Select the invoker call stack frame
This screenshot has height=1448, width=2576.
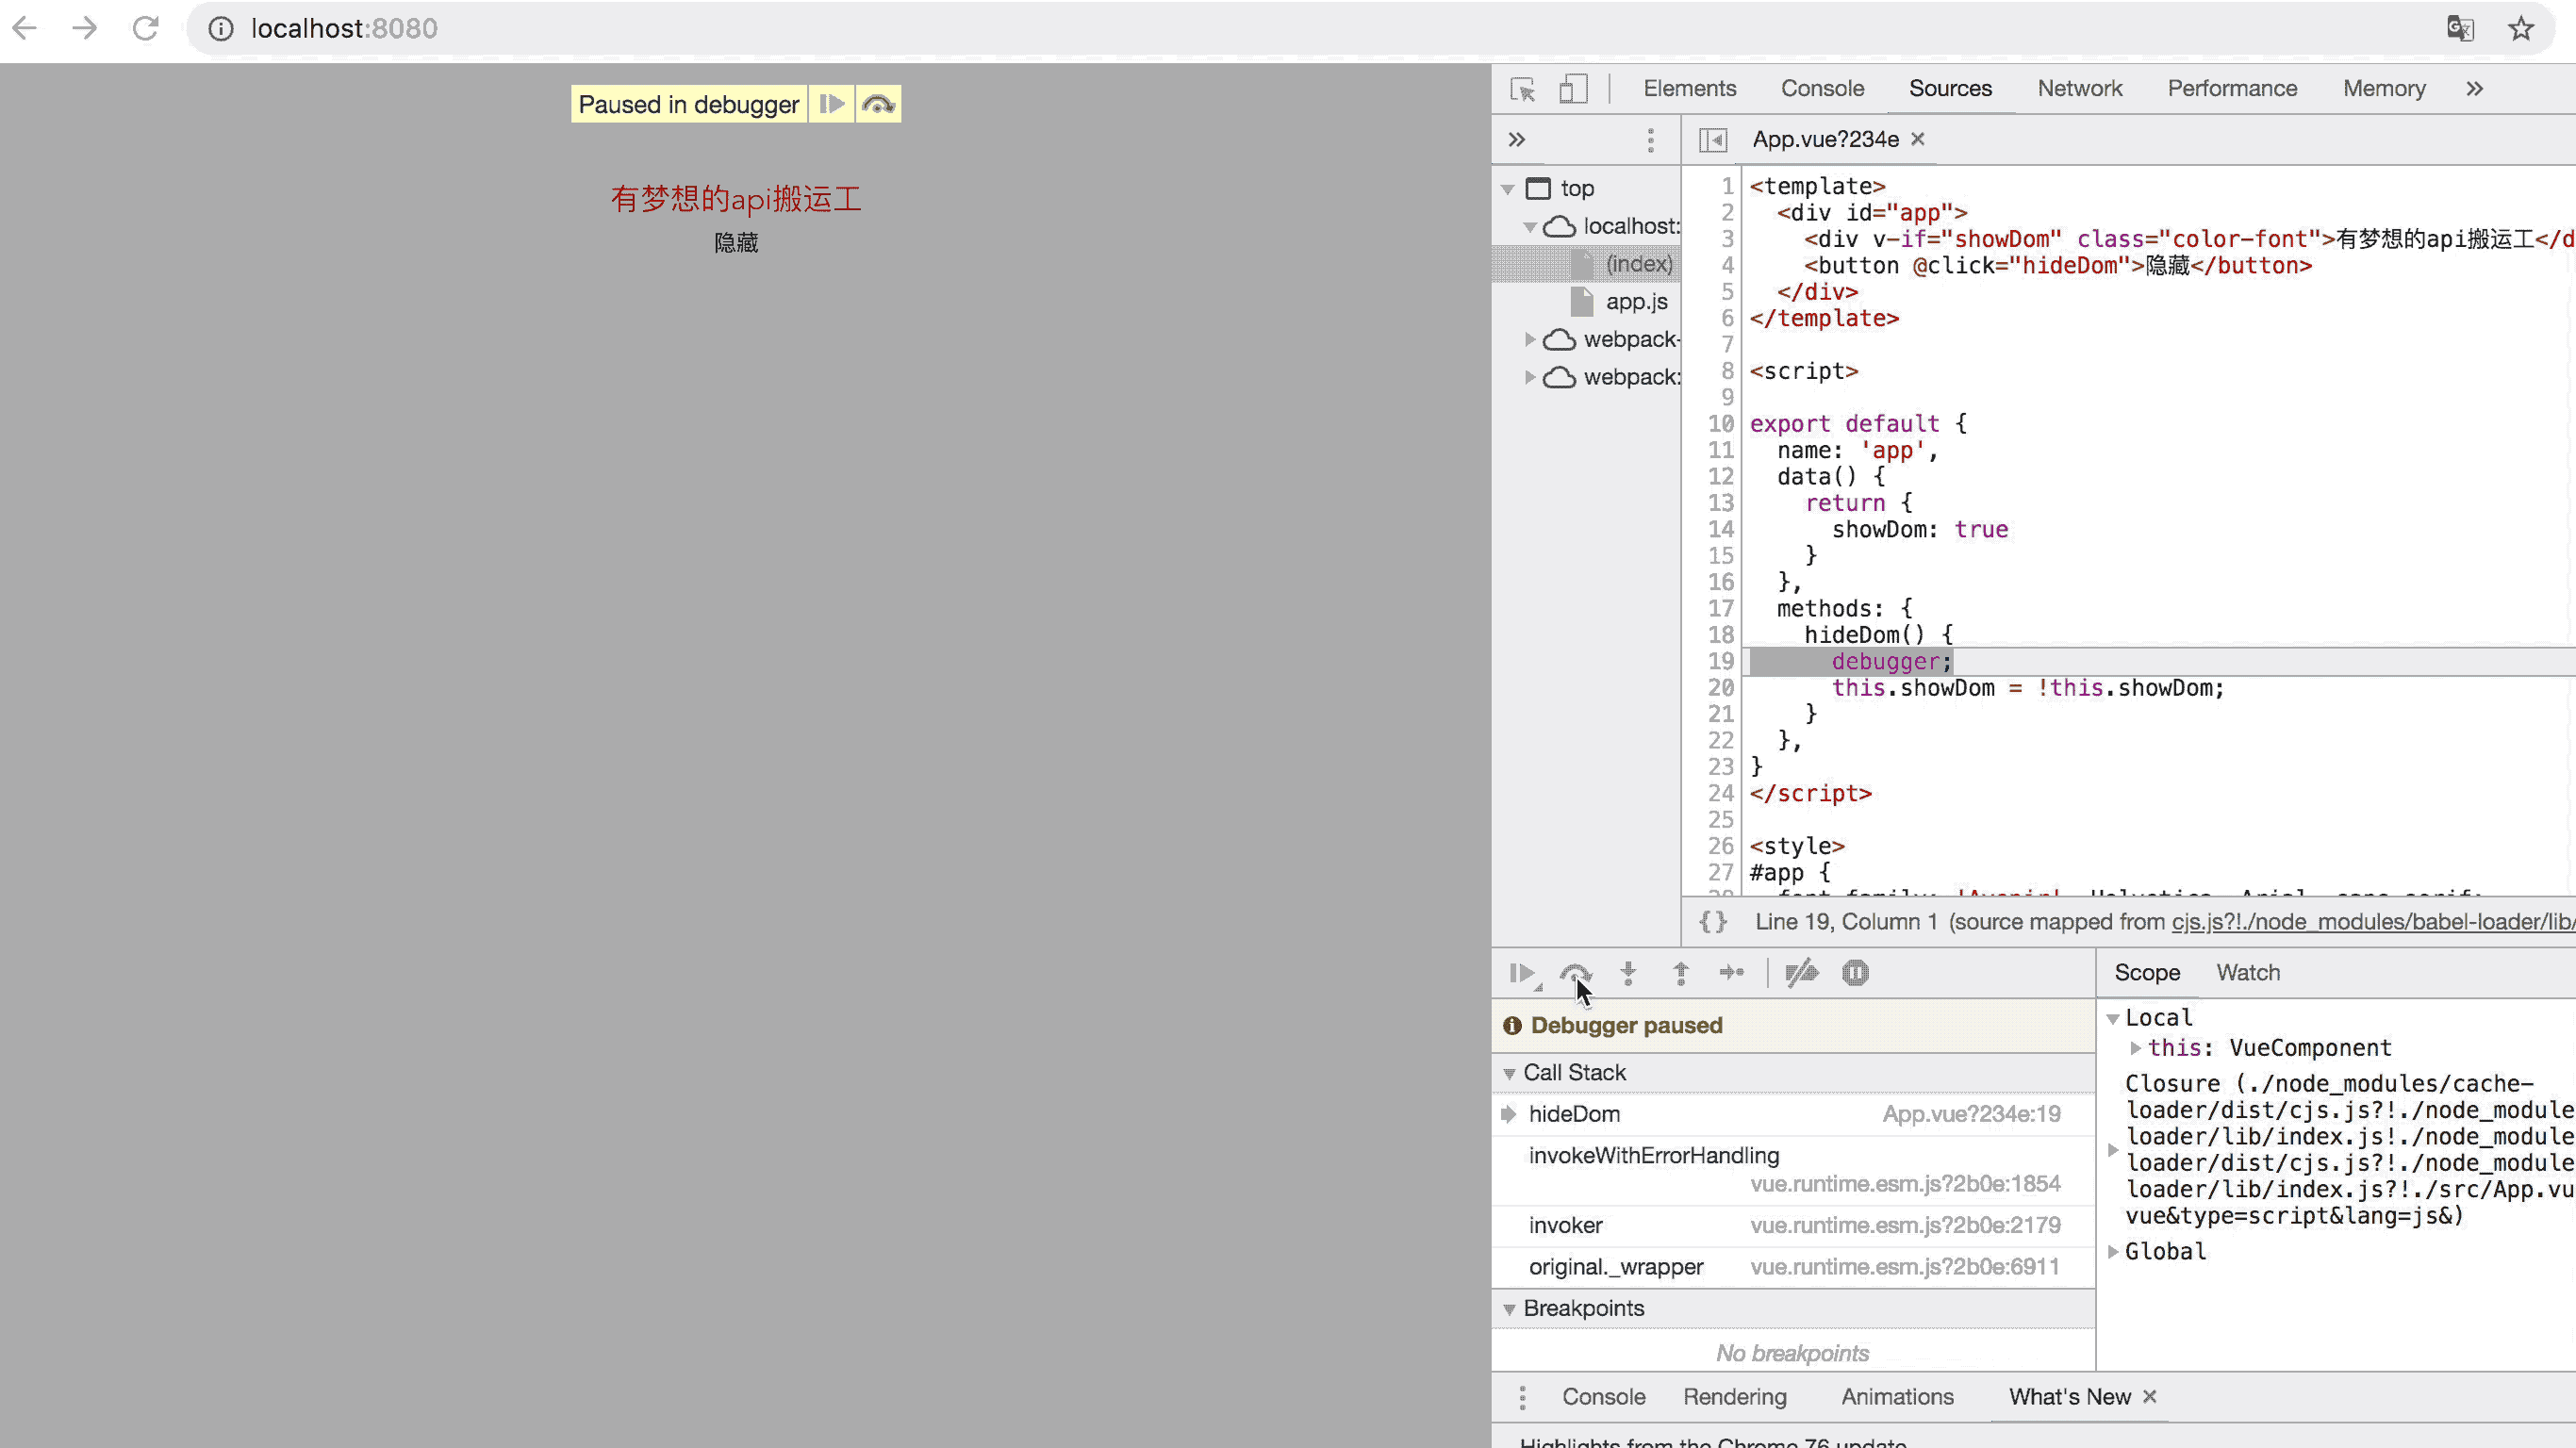tap(1566, 1225)
